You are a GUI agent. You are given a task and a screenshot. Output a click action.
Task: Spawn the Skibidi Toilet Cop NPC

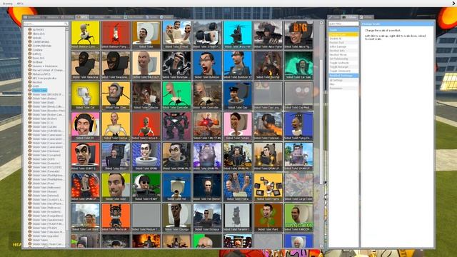point(238,96)
